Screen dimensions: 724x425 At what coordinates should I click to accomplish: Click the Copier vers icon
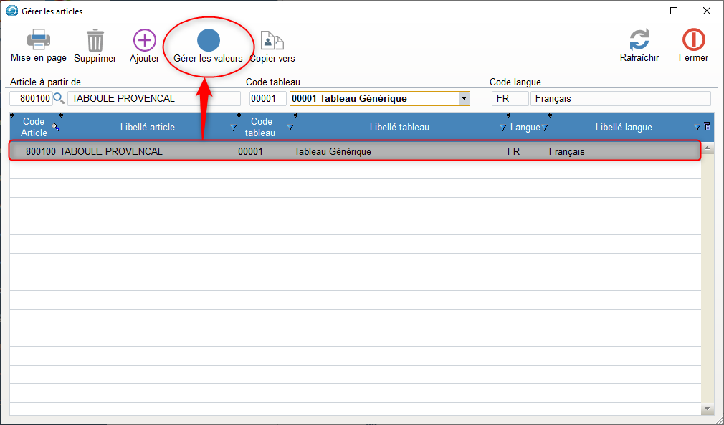[x=272, y=40]
